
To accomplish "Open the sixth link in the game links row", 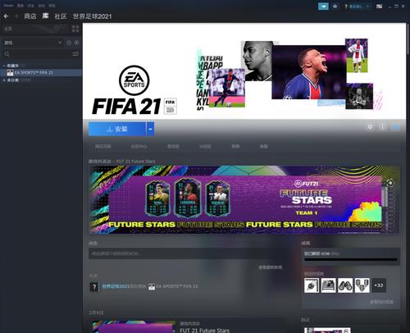I will click(x=264, y=147).
